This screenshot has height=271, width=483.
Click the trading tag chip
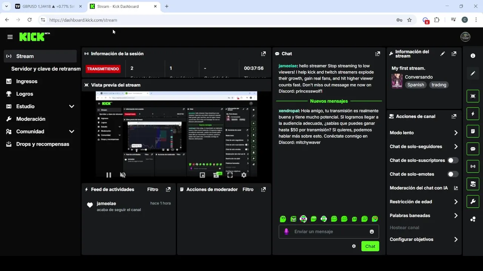tap(439, 85)
